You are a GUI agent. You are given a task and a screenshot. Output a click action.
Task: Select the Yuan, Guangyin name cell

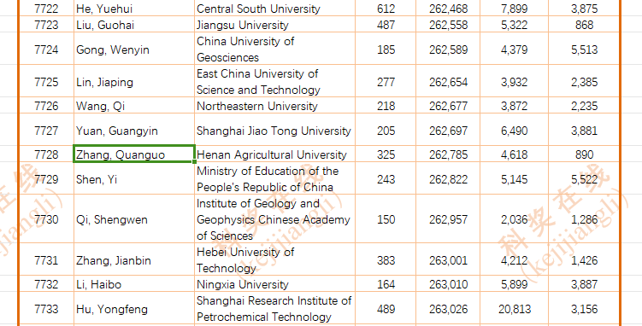click(134, 130)
